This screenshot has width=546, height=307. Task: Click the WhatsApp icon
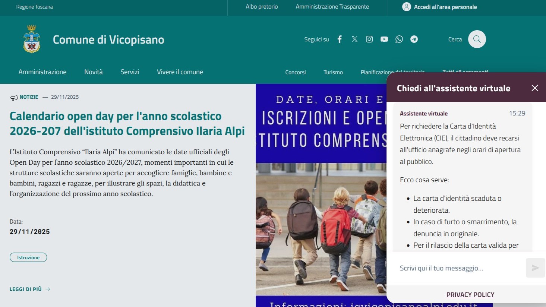399,39
